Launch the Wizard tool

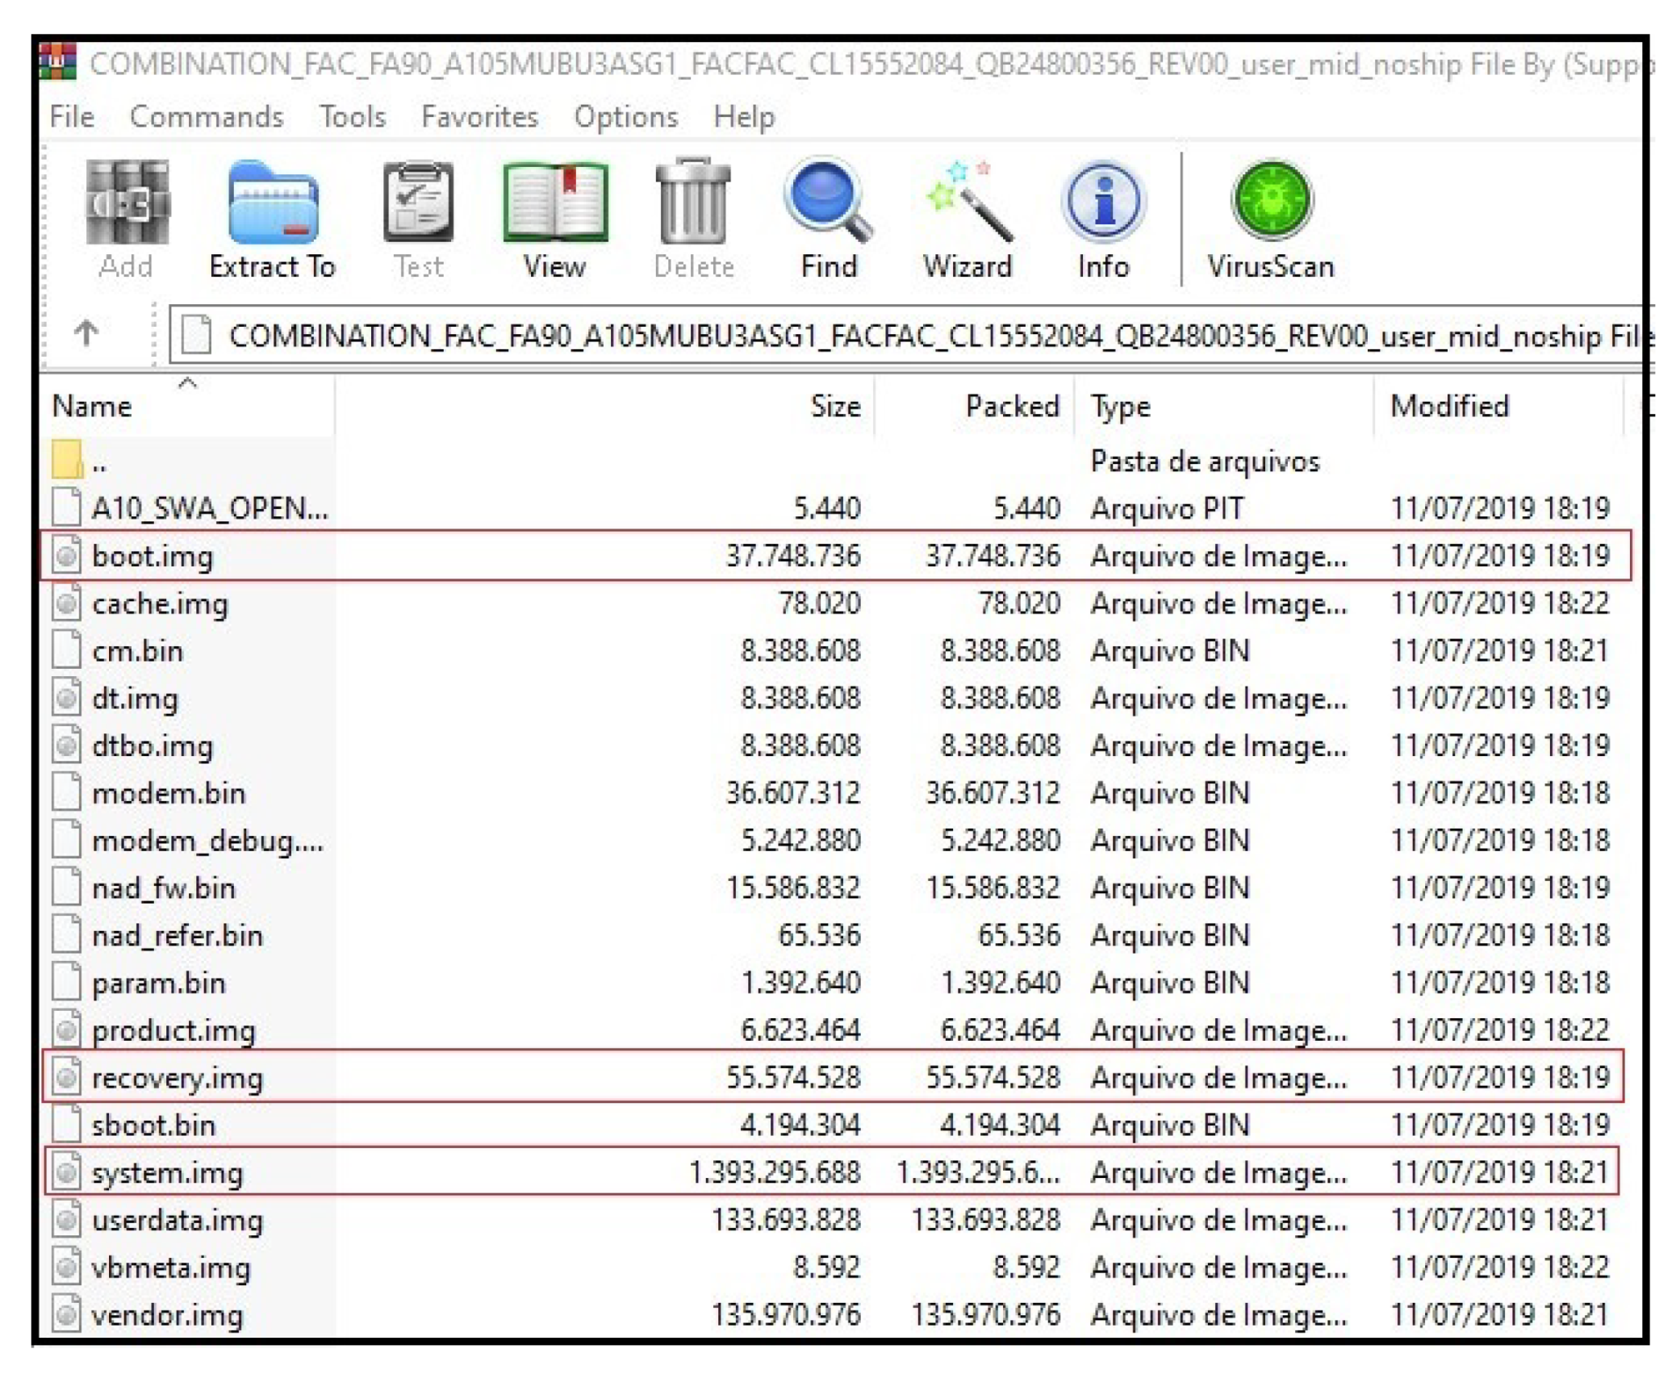click(x=968, y=202)
